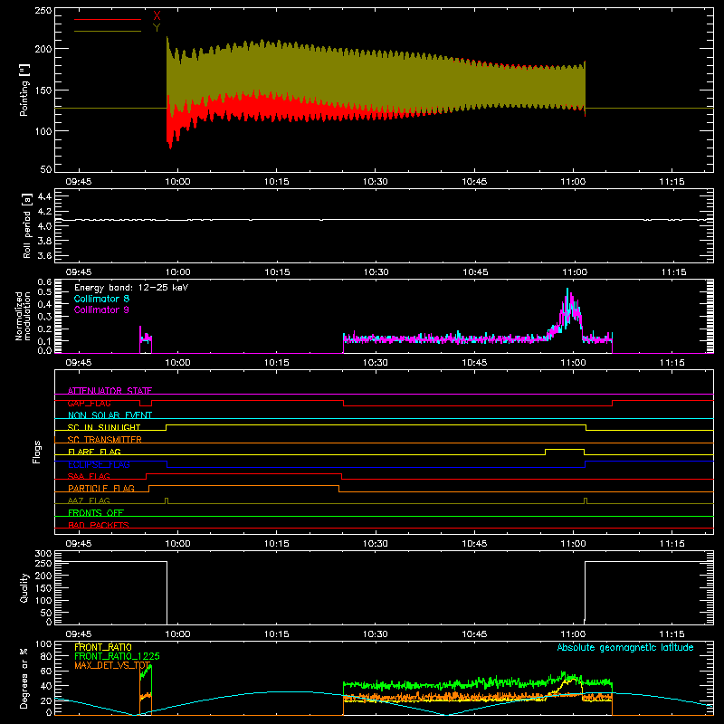Select the BAD_PACKETS flag label
Viewport: 724px width, 724px height.
[99, 525]
